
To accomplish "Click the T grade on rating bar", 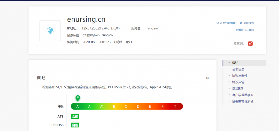I will click(x=175, y=106).
